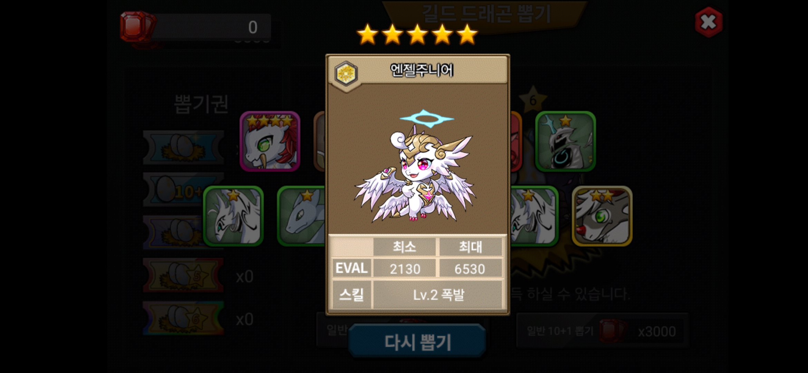Tap the 다시 뽑기 redraw button

[x=417, y=341]
